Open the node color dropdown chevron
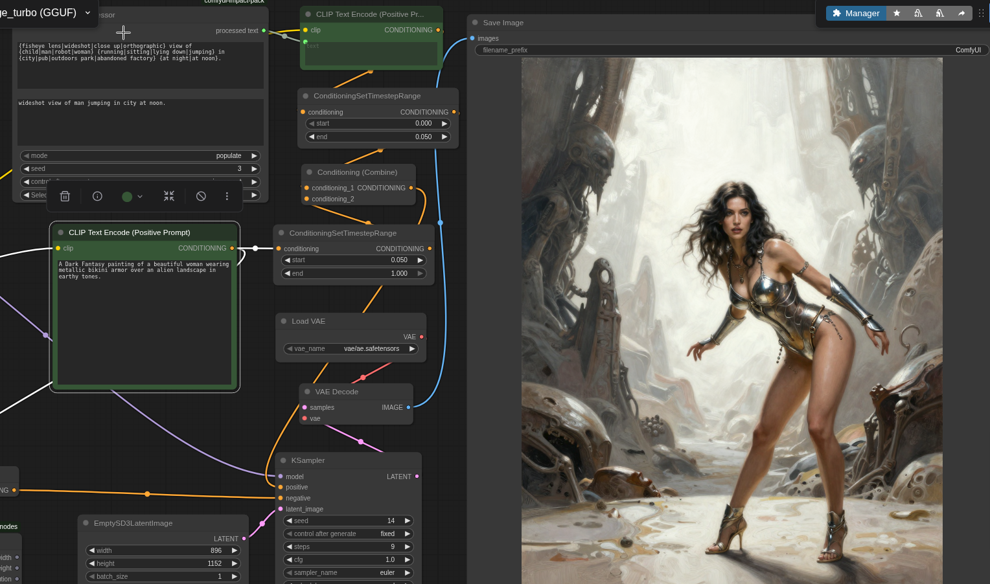The height and width of the screenshot is (584, 990). 140,196
